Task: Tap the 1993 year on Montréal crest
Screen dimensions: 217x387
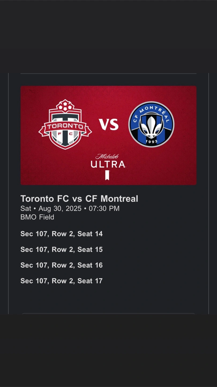Action: (x=151, y=141)
